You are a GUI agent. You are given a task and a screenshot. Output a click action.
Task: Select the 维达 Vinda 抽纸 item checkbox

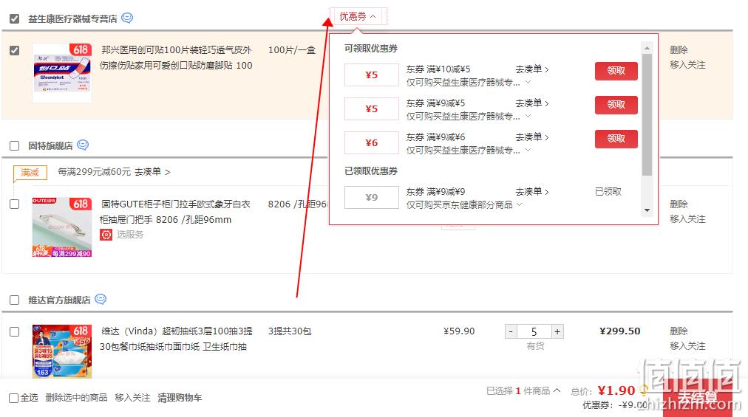pos(14,331)
